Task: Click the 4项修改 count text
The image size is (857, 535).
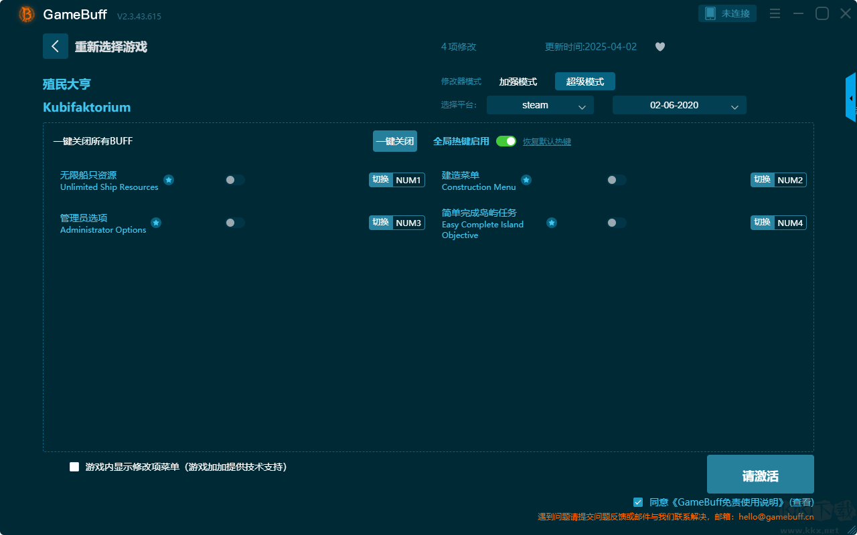Action: [459, 47]
